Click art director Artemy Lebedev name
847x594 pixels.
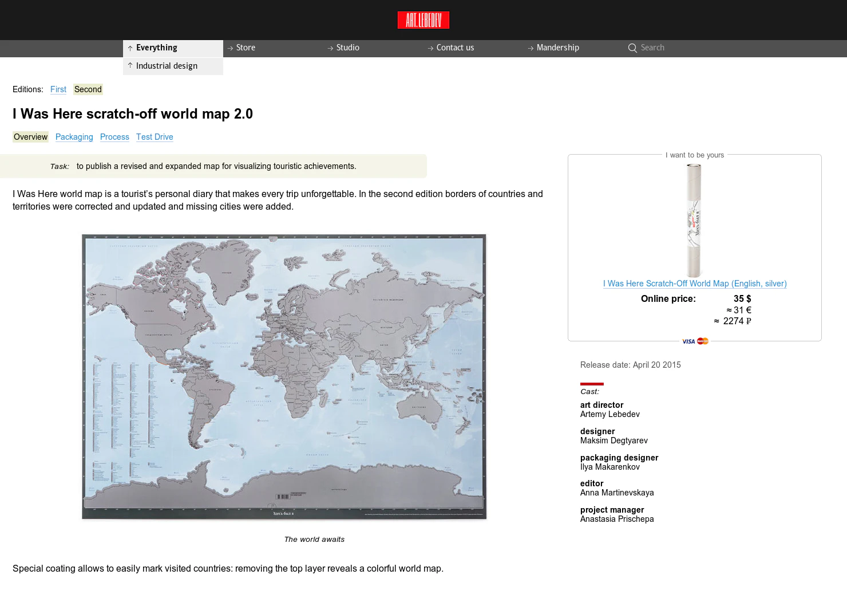(610, 414)
